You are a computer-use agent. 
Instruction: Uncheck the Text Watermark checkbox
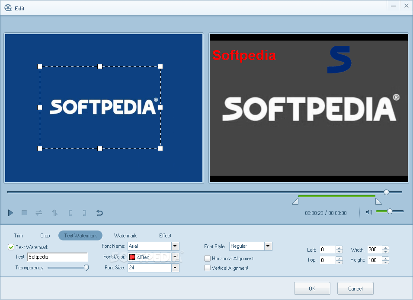(11, 247)
